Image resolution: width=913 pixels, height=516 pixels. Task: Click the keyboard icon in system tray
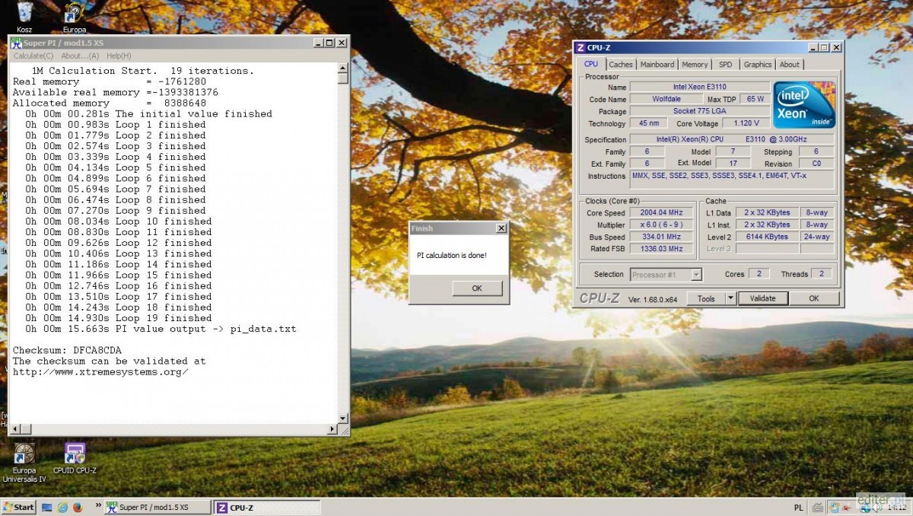tap(818, 508)
